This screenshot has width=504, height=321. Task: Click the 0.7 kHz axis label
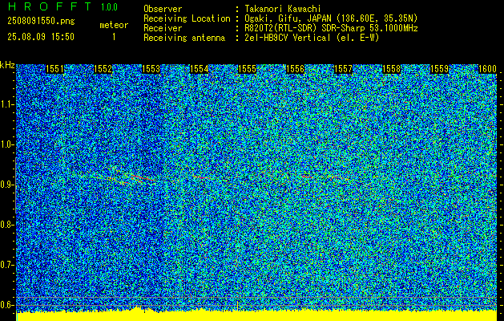[6, 265]
